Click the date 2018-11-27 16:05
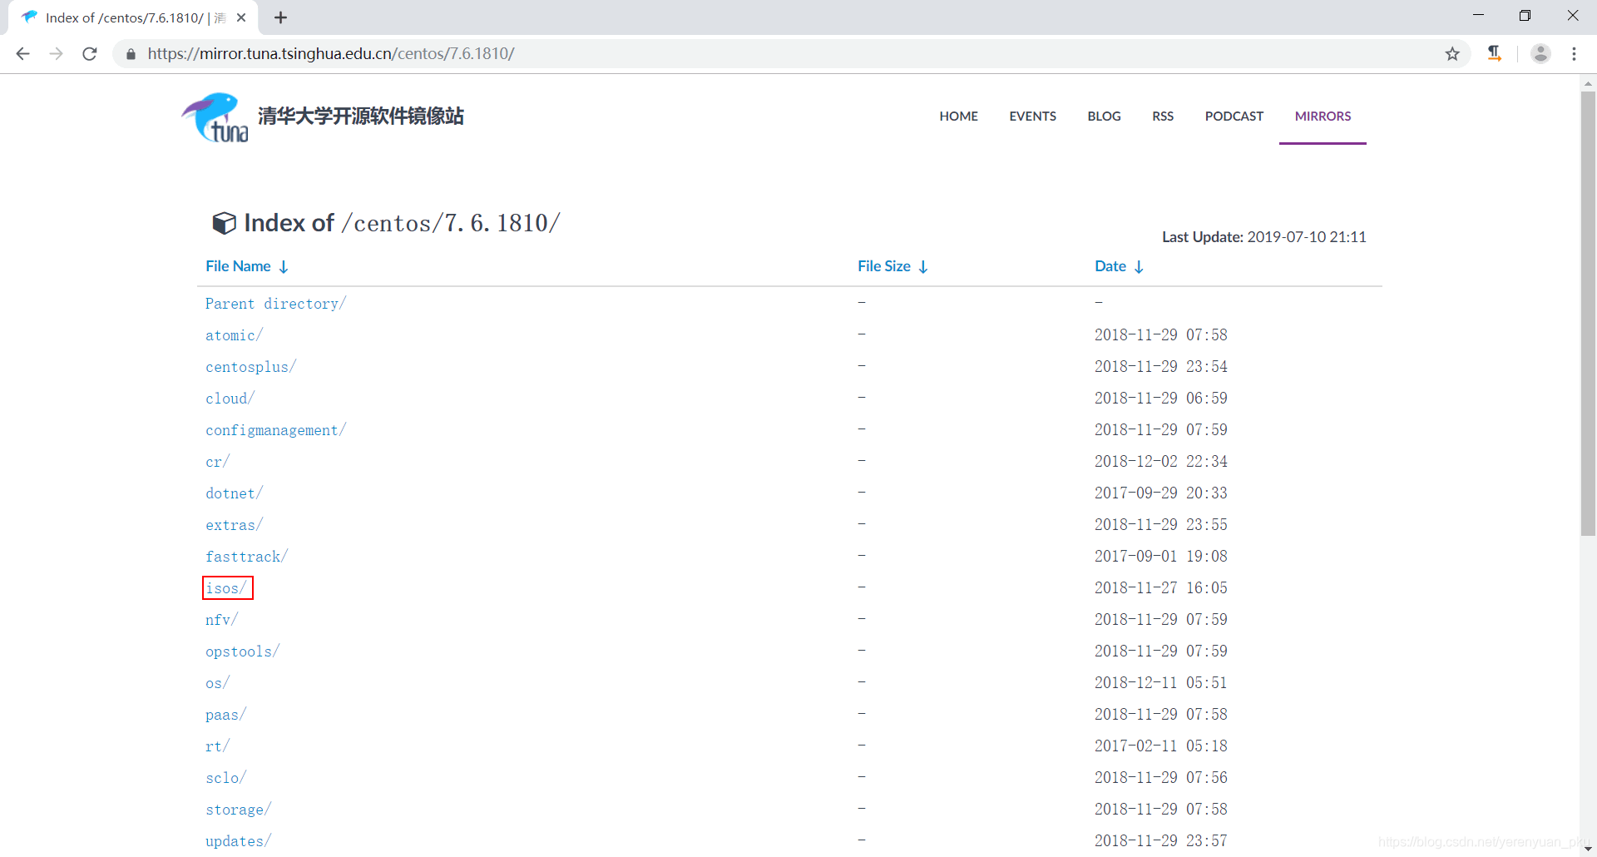 (x=1160, y=588)
